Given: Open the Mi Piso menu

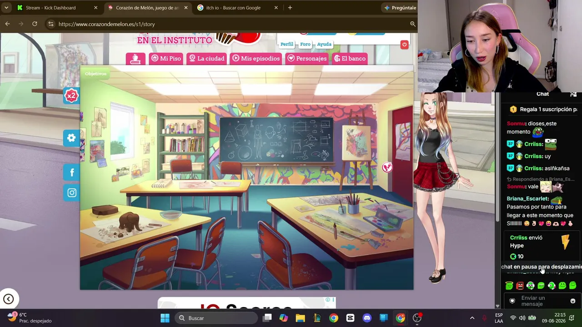Looking at the screenshot, I should click(166, 59).
